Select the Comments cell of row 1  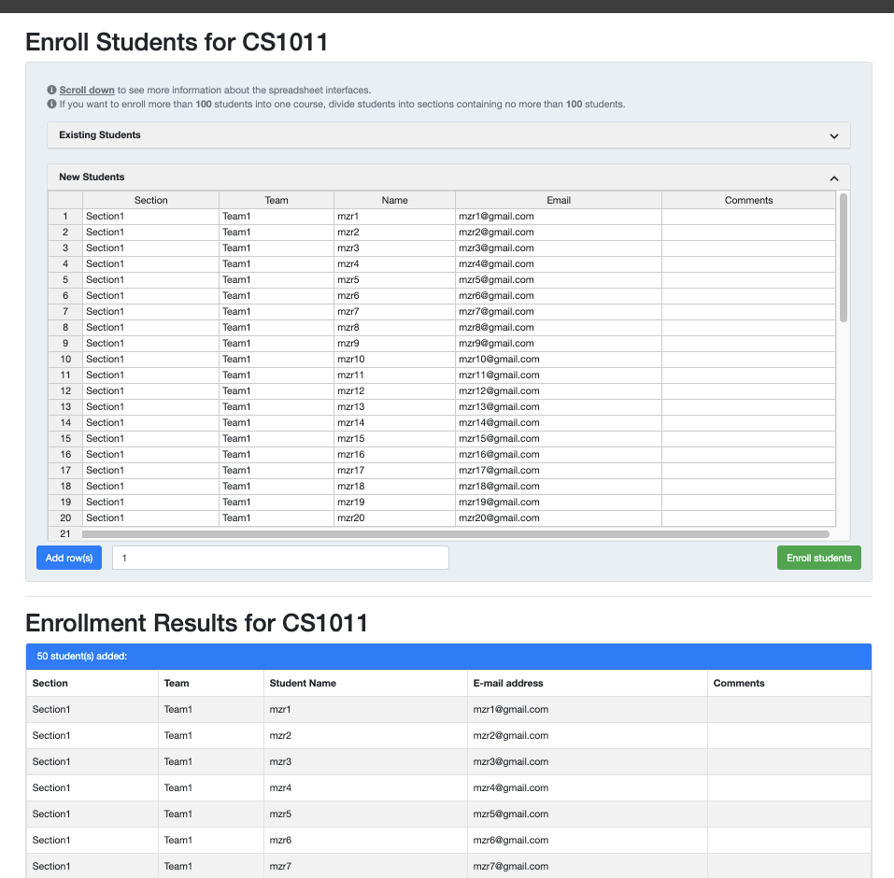point(747,216)
